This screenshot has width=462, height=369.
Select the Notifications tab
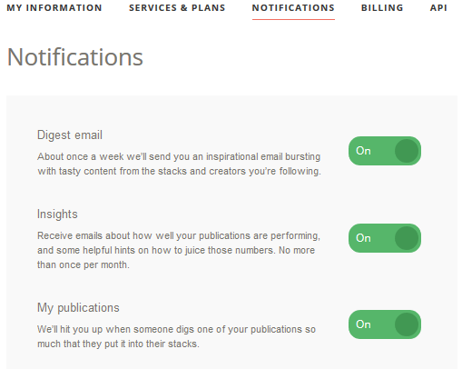pos(293,8)
